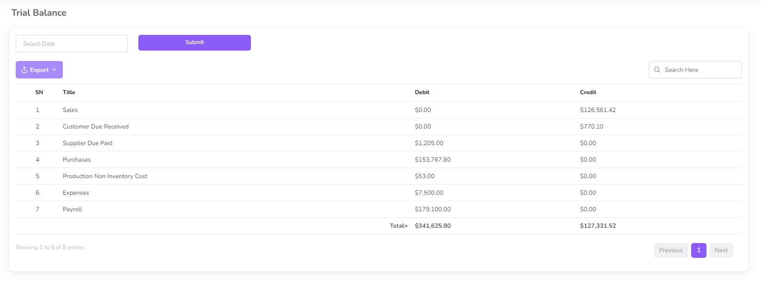
Task: Go to the Next page
Action: coord(721,250)
